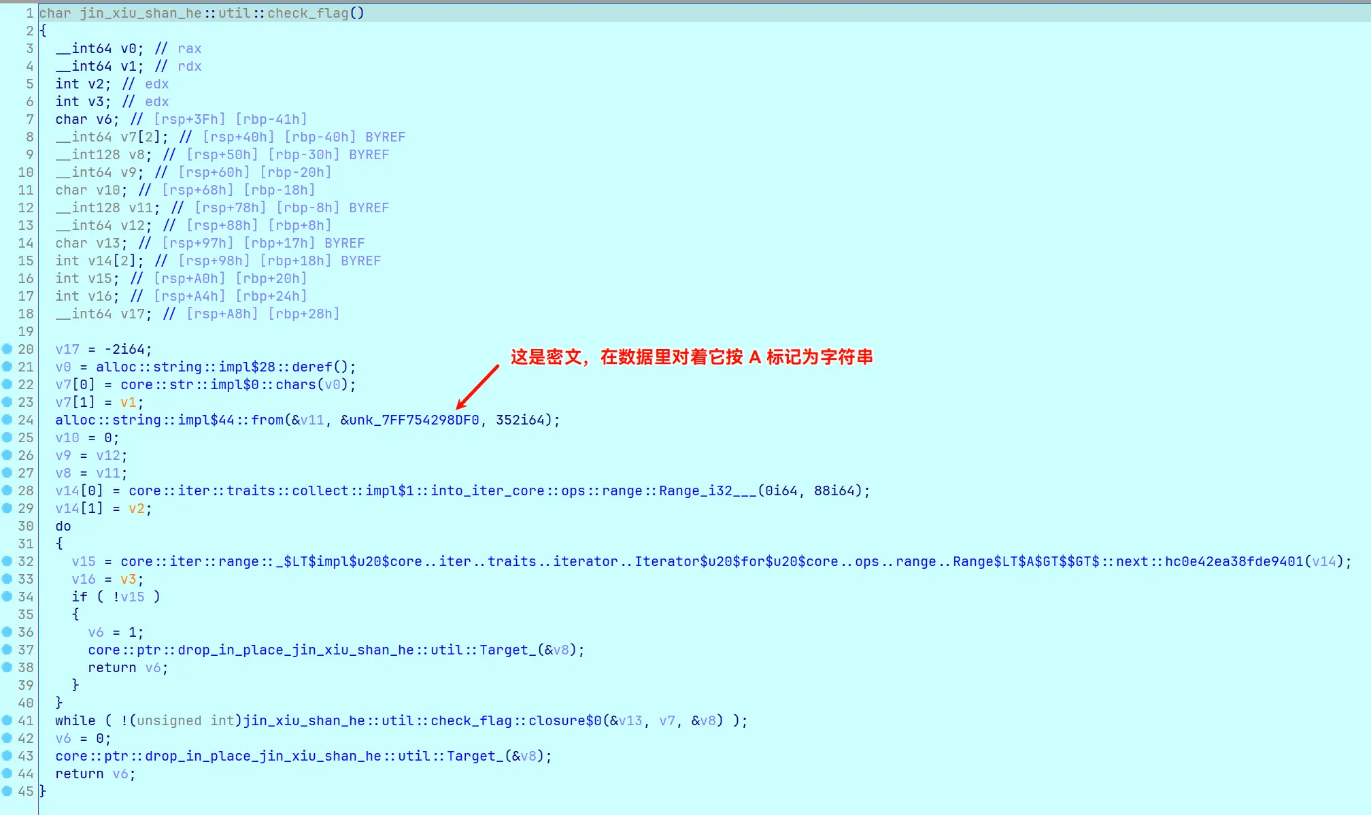1371x815 pixels.
Task: Select the 352i64 length constant
Action: tap(520, 420)
